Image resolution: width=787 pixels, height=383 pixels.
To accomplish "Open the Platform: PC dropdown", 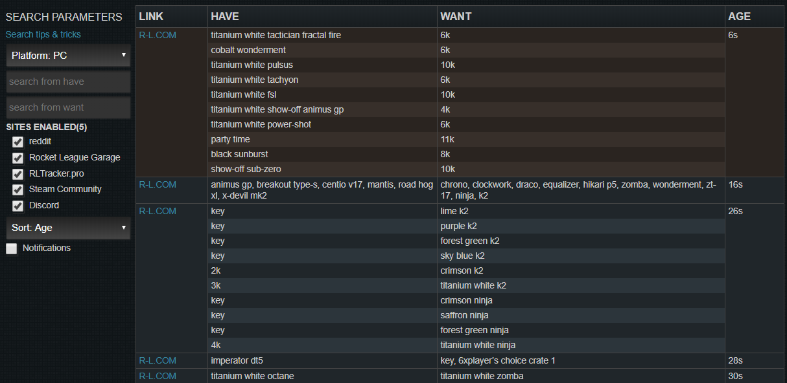I will coord(68,56).
